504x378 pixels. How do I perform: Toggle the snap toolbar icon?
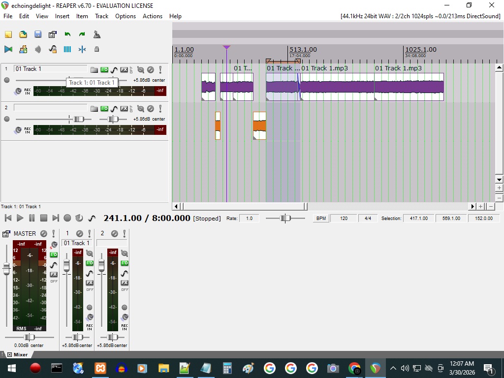[x=82, y=49]
